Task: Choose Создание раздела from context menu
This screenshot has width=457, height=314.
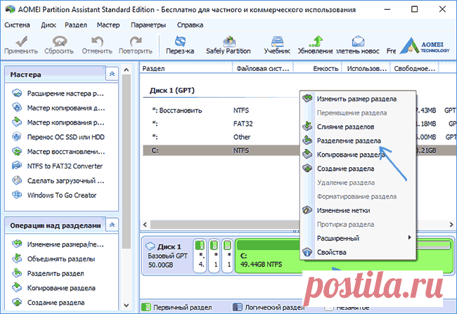Action: coord(358,169)
